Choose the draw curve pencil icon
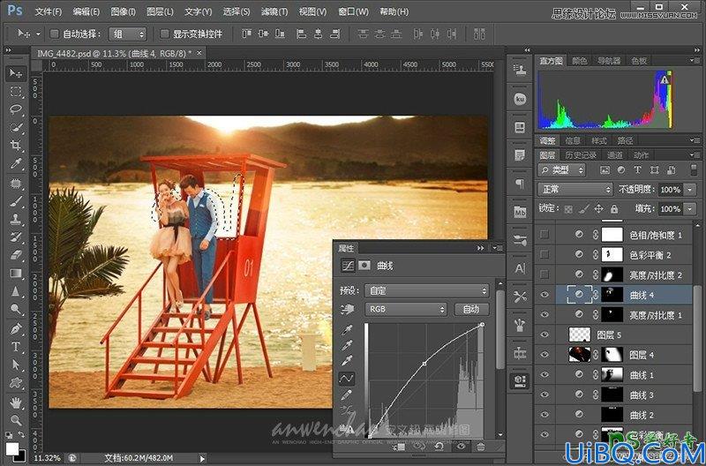 [x=346, y=395]
